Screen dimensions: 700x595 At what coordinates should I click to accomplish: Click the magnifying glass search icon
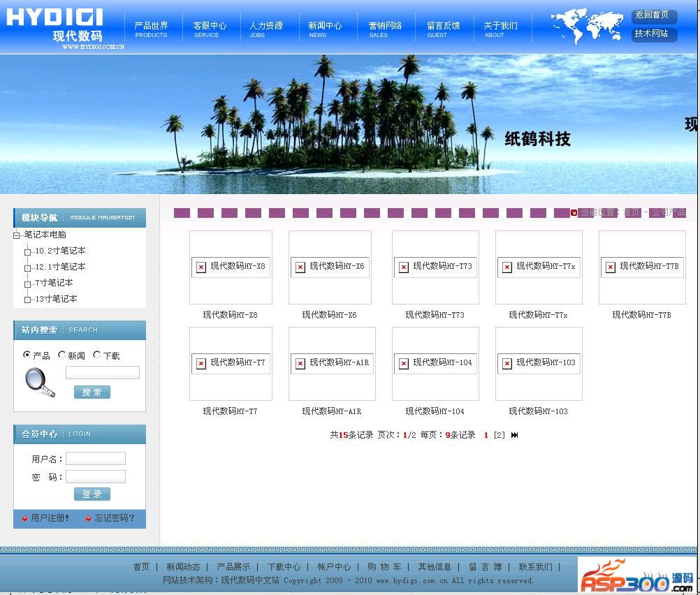click(39, 382)
